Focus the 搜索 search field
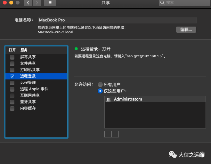This screenshot has width=211, height=164. (x=184, y=3)
